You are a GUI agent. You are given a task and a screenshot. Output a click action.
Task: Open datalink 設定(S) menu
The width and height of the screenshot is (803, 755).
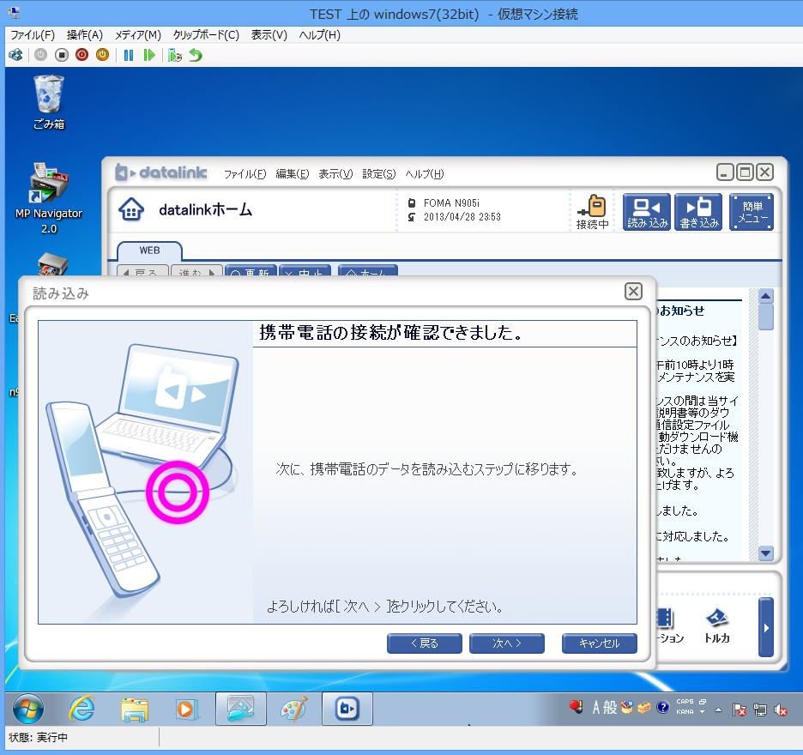point(379,174)
